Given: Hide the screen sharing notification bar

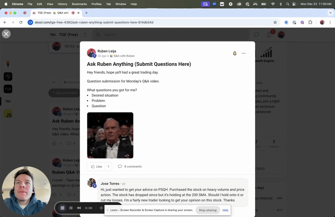Looking at the screenshot, I should [225, 210].
